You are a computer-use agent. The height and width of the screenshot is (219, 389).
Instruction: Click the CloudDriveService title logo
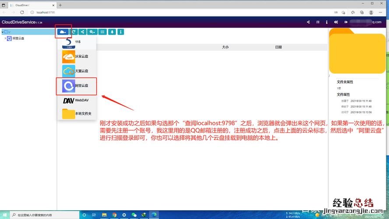22,22
